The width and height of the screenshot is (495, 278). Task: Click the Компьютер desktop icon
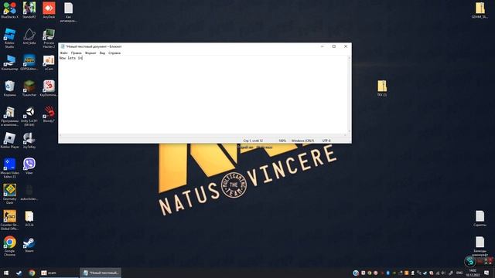click(x=9, y=62)
